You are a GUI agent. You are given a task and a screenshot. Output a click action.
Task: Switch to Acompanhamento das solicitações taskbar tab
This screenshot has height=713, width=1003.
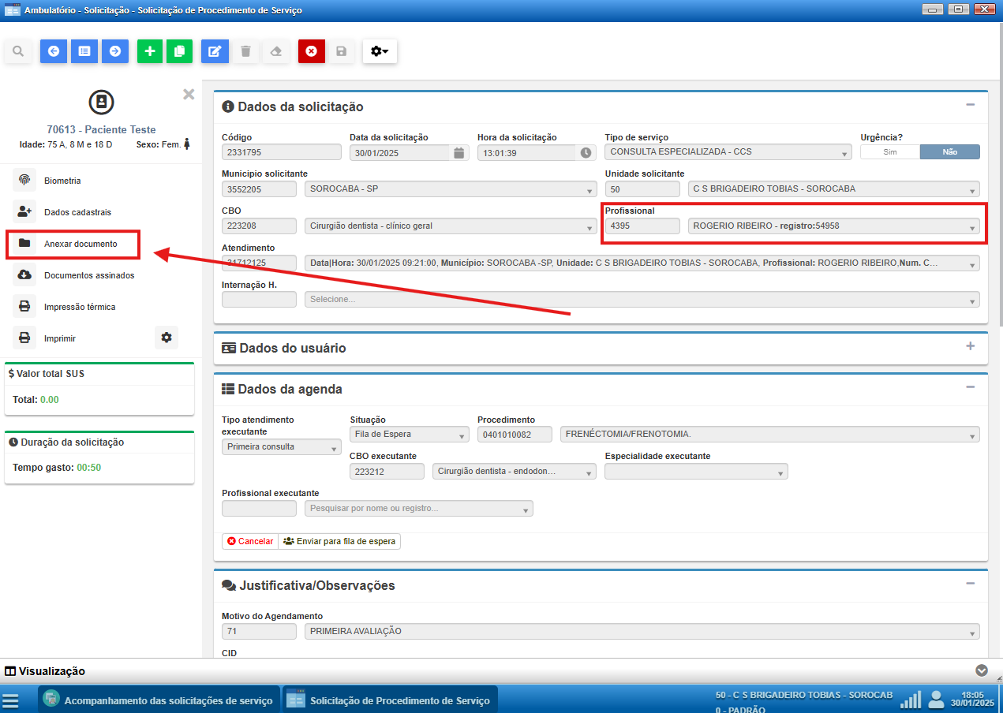(x=159, y=700)
